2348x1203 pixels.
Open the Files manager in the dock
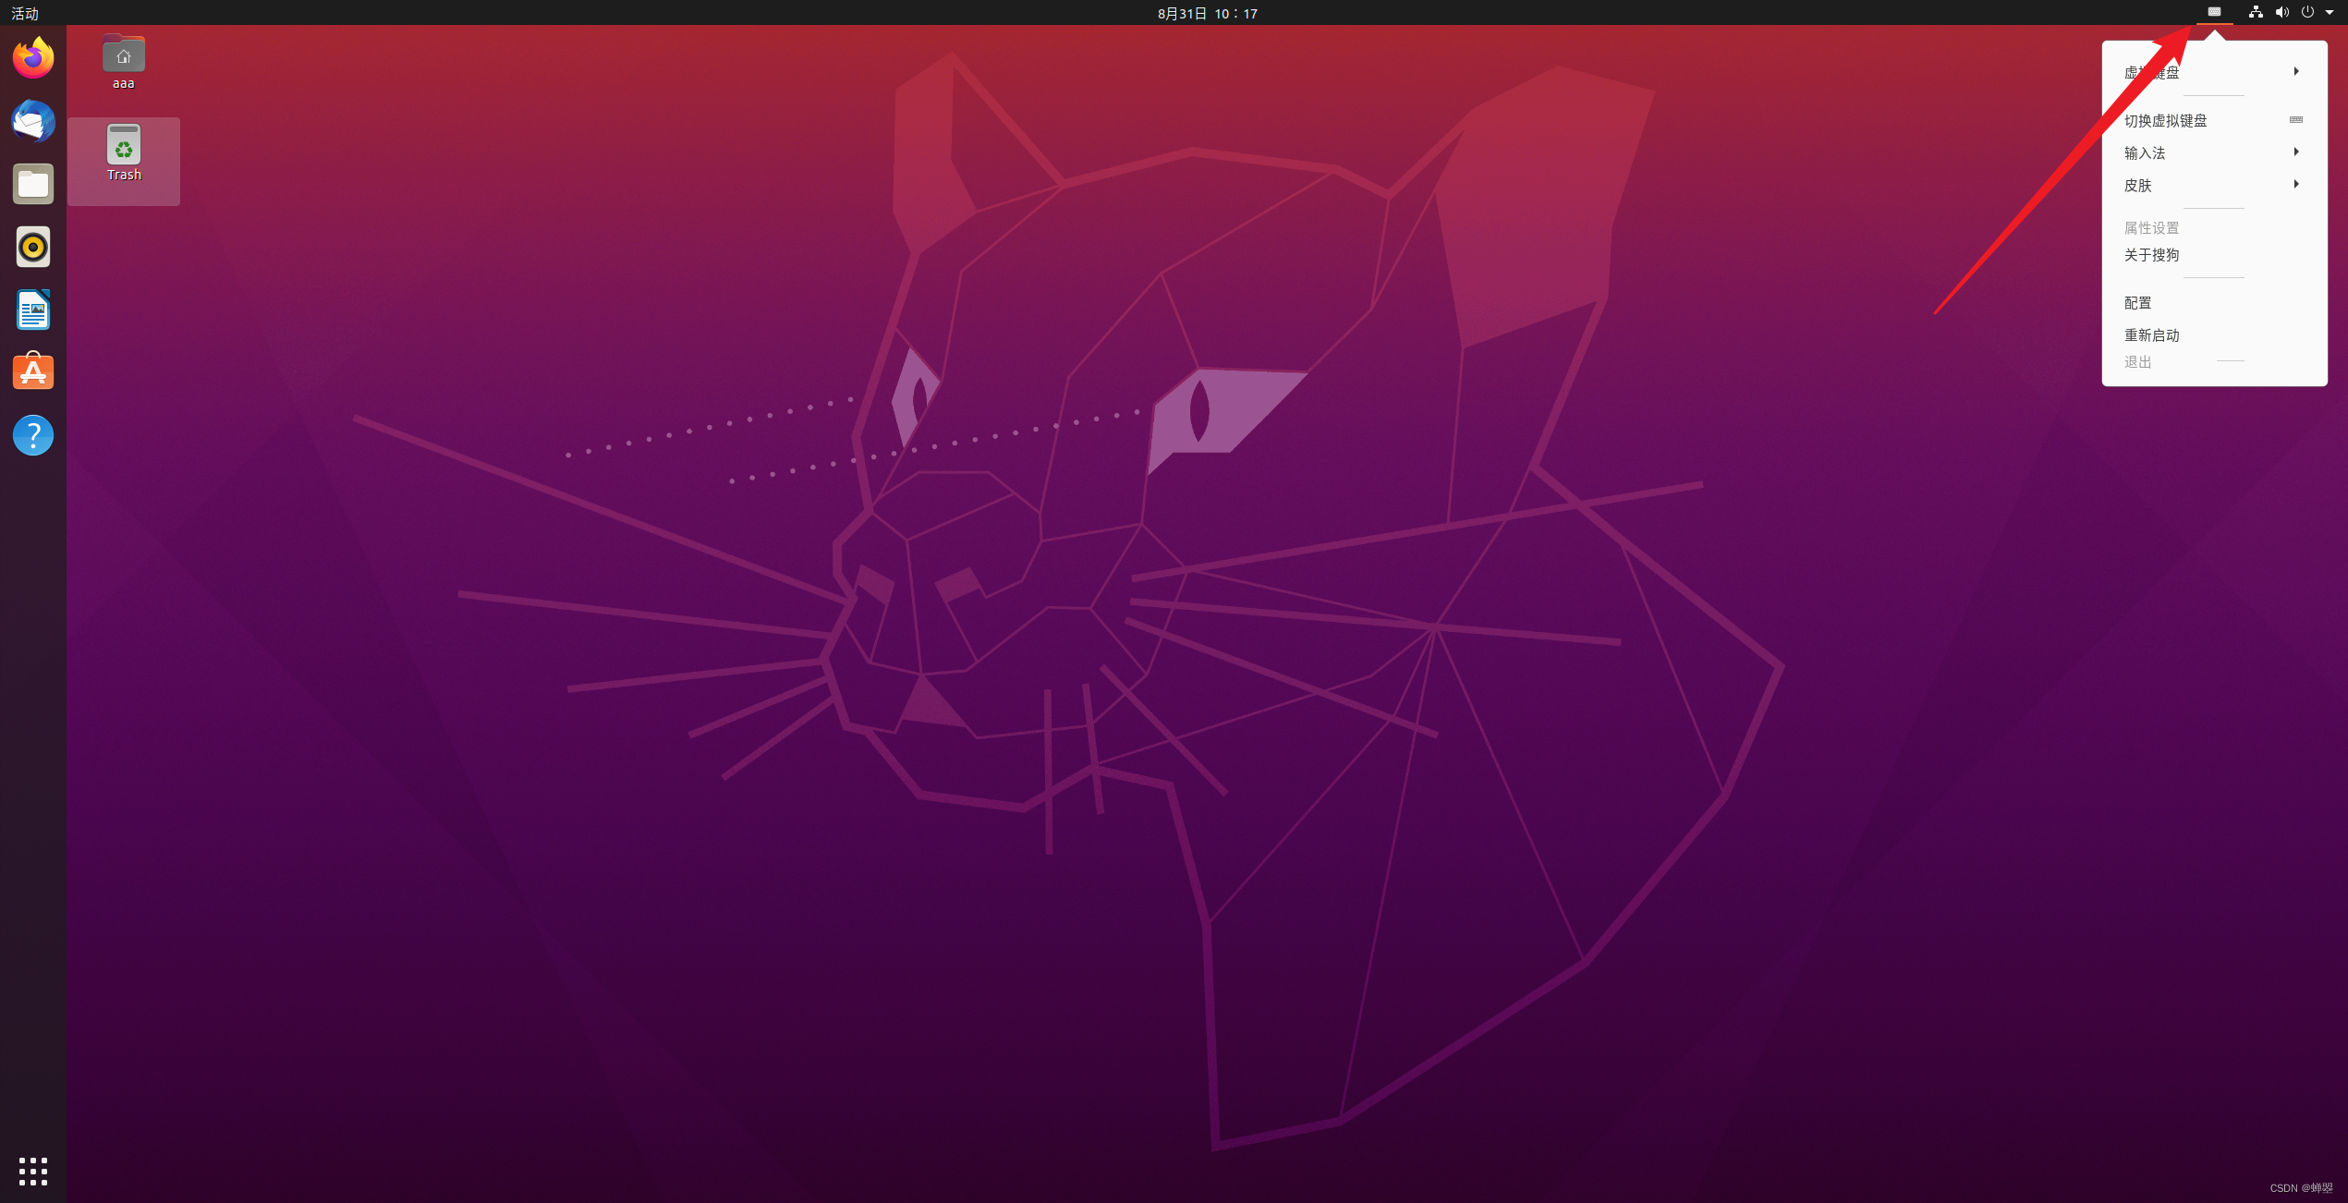click(x=33, y=184)
